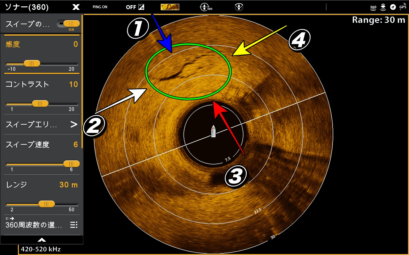Image resolution: width=409 pixels, height=255 pixels.
Task: Click the 360 boat sweep icon
Action: [205, 7]
